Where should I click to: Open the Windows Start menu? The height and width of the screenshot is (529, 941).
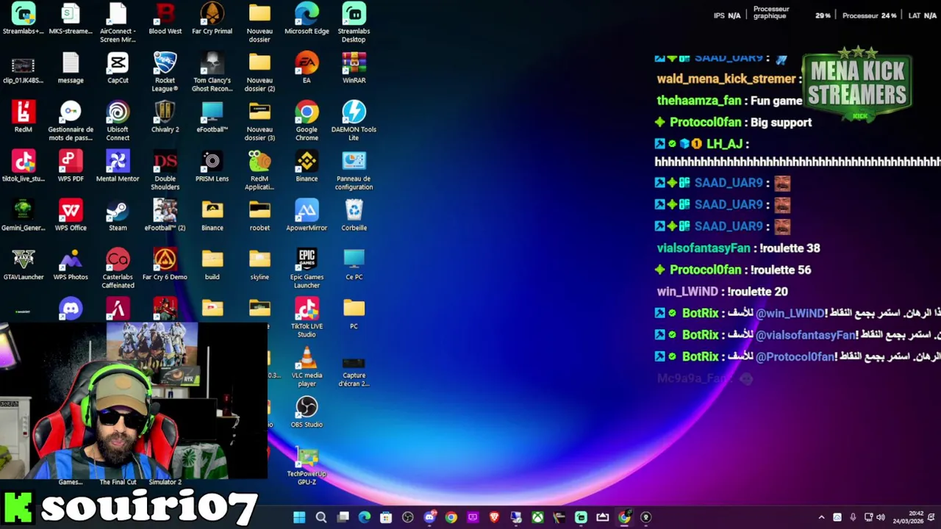coord(299,517)
